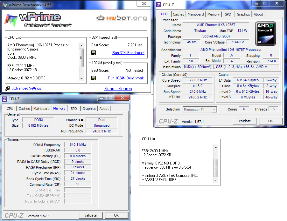Click the Code Name Thuban field
This screenshot has height=221, width=287.
(x=200, y=31)
